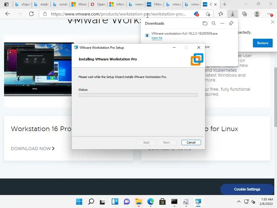Viewport: 277px width, 208px height.
Task: Dismiss the restore pages notification
Action: (x=273, y=22)
